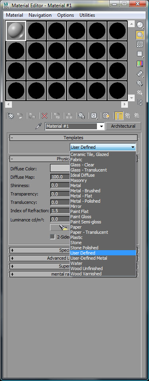Click the Select by Material icon
This screenshot has width=149, height=381.
point(140,93)
